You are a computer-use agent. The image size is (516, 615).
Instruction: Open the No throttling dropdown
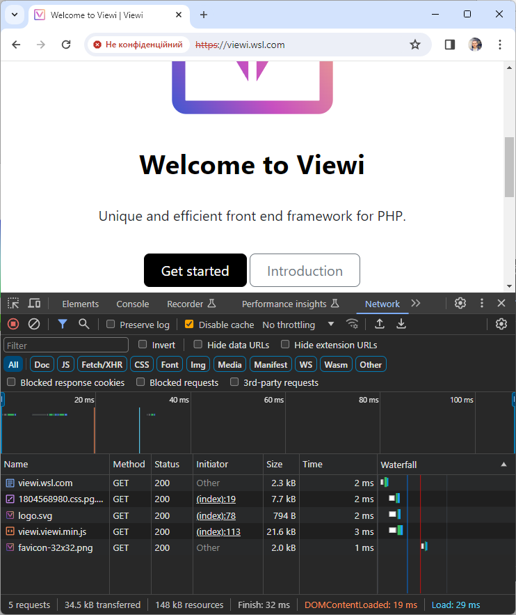[x=298, y=325]
